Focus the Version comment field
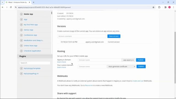Image resolution: width=176 pixels, height=99 pixels. (82, 36)
